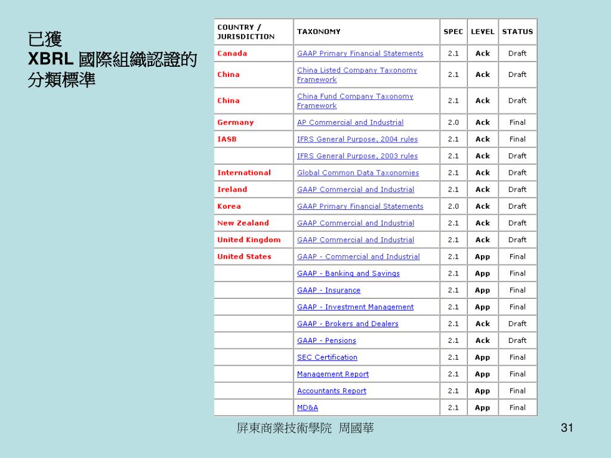The height and width of the screenshot is (458, 611).
Task: Open United Kingdom's GAAP Commercial and Industrial link
Action: tap(356, 240)
